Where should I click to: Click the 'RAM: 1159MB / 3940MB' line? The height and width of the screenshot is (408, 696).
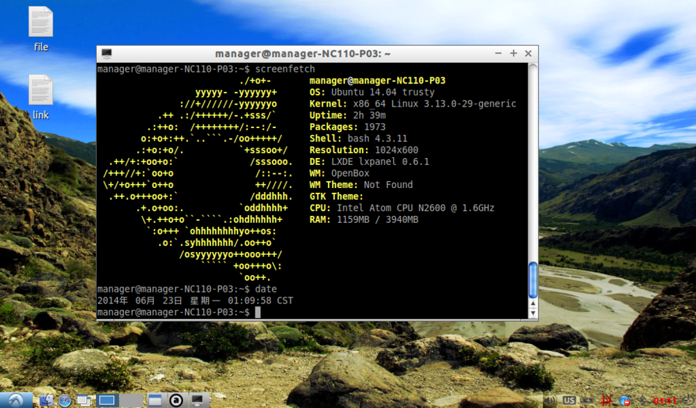coord(364,219)
